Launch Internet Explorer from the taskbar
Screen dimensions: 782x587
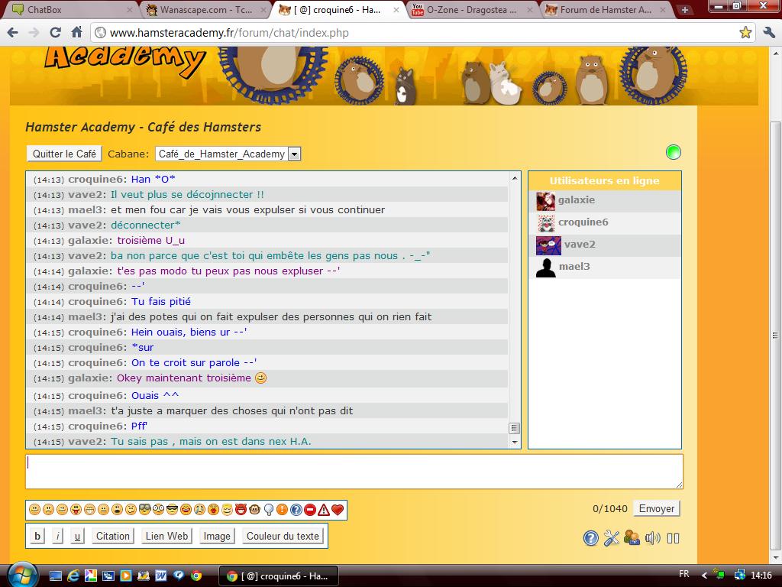point(73,576)
